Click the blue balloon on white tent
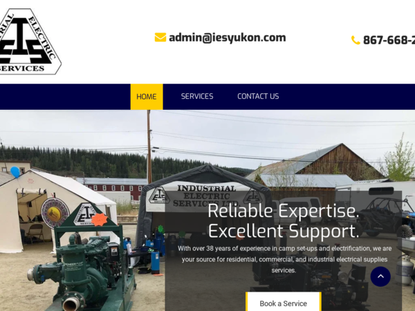This screenshot has width=415, height=311. (x=15, y=172)
